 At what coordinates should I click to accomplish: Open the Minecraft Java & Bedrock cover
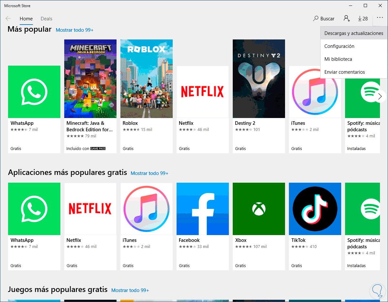[90, 79]
